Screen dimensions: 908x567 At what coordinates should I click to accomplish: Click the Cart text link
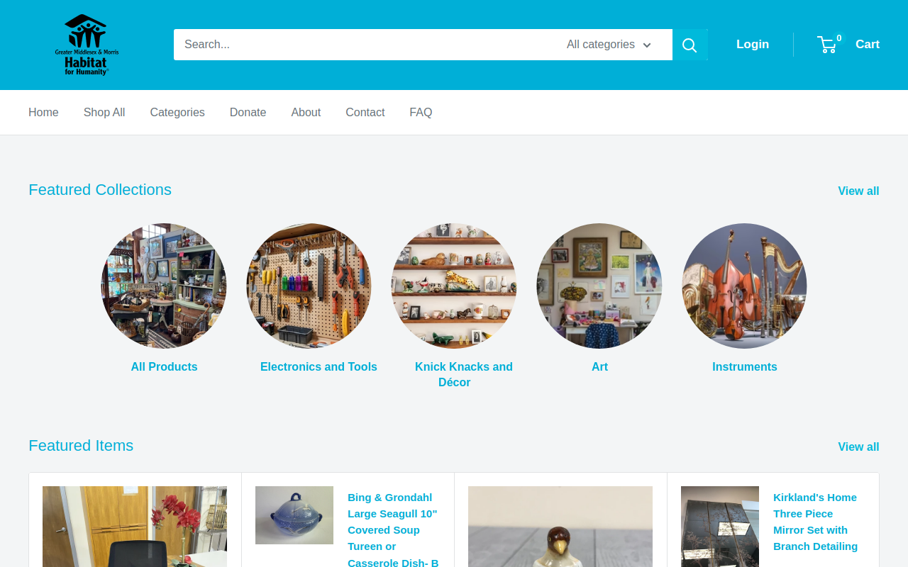868,44
